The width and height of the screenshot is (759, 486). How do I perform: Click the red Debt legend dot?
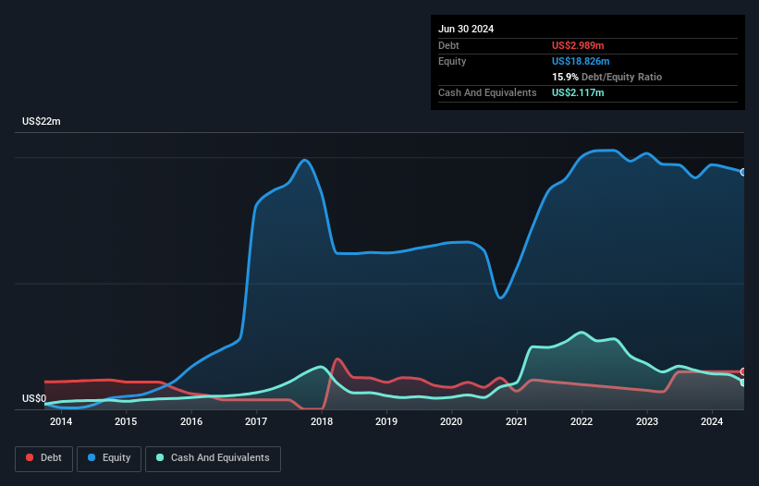pyautogui.click(x=30, y=457)
